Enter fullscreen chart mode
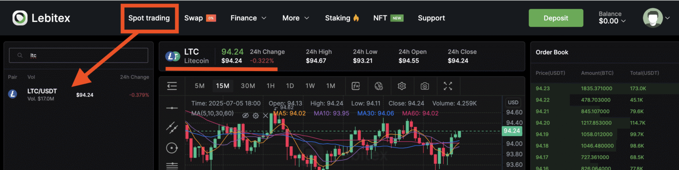The image size is (679, 170). [448, 86]
